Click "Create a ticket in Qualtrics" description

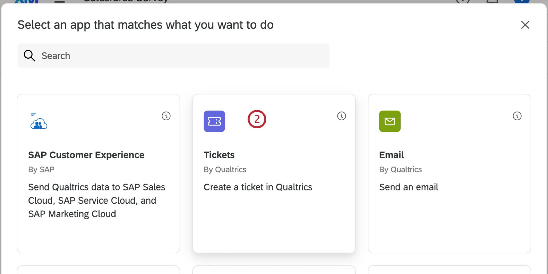[x=258, y=187]
